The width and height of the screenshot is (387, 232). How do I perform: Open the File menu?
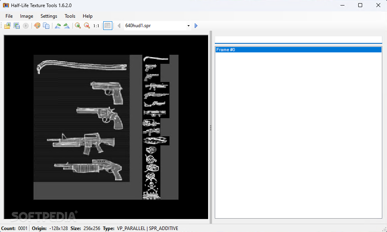(9, 16)
